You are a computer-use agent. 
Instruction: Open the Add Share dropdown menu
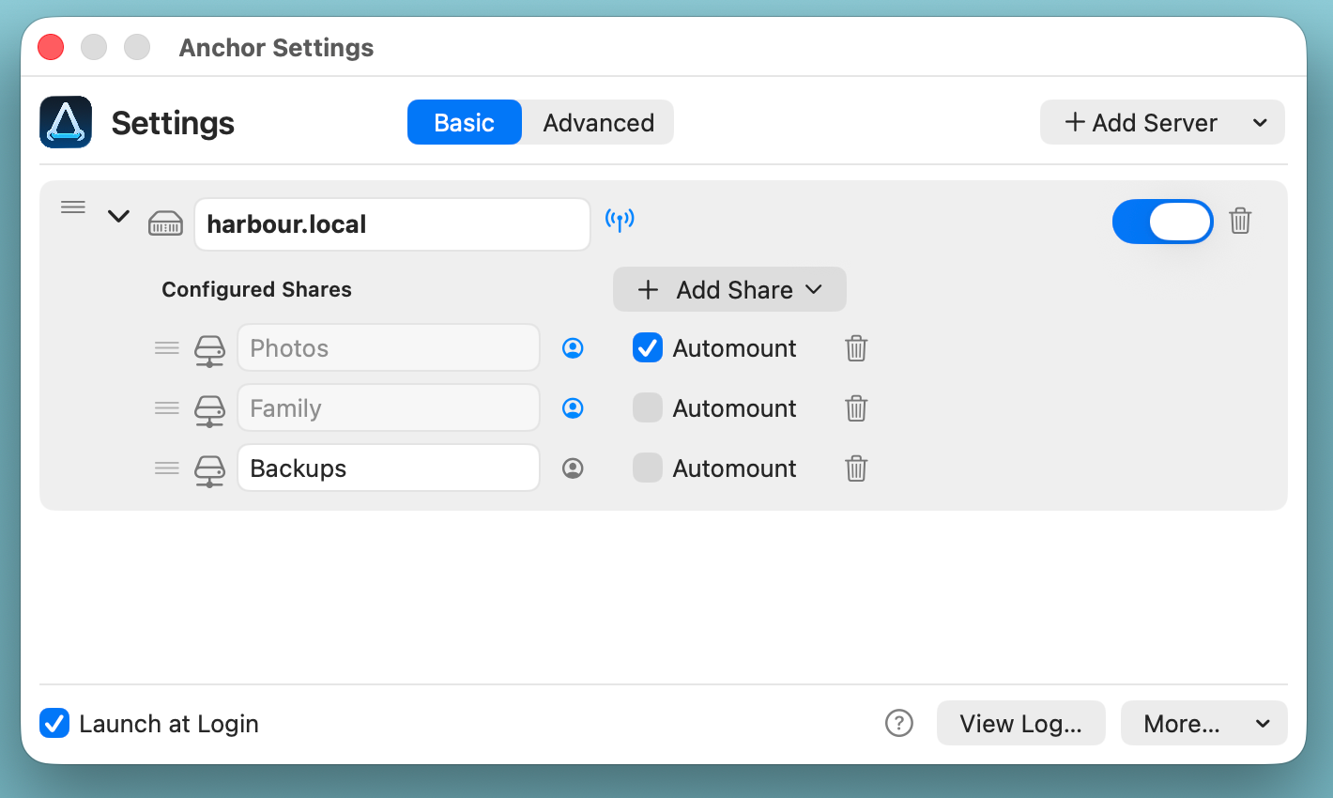[729, 289]
